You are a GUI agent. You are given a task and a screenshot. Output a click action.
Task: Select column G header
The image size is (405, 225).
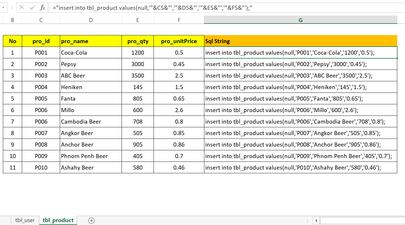click(301, 20)
